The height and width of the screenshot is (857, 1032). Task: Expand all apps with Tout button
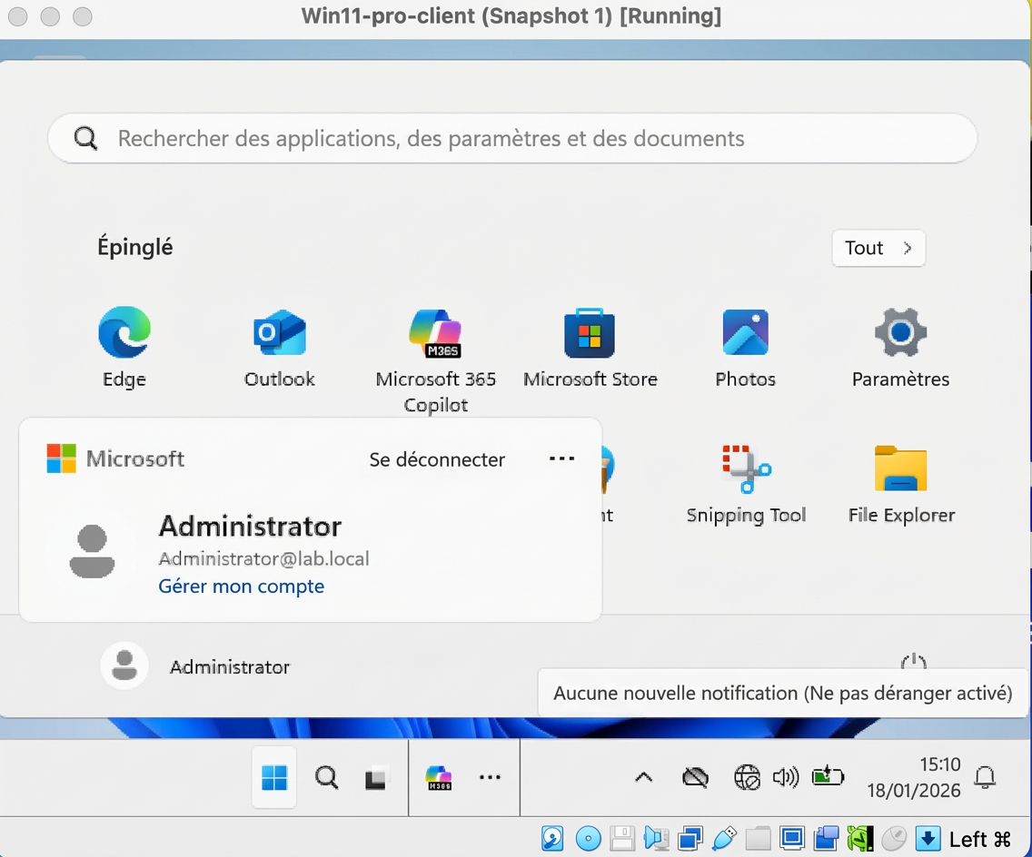pos(878,248)
